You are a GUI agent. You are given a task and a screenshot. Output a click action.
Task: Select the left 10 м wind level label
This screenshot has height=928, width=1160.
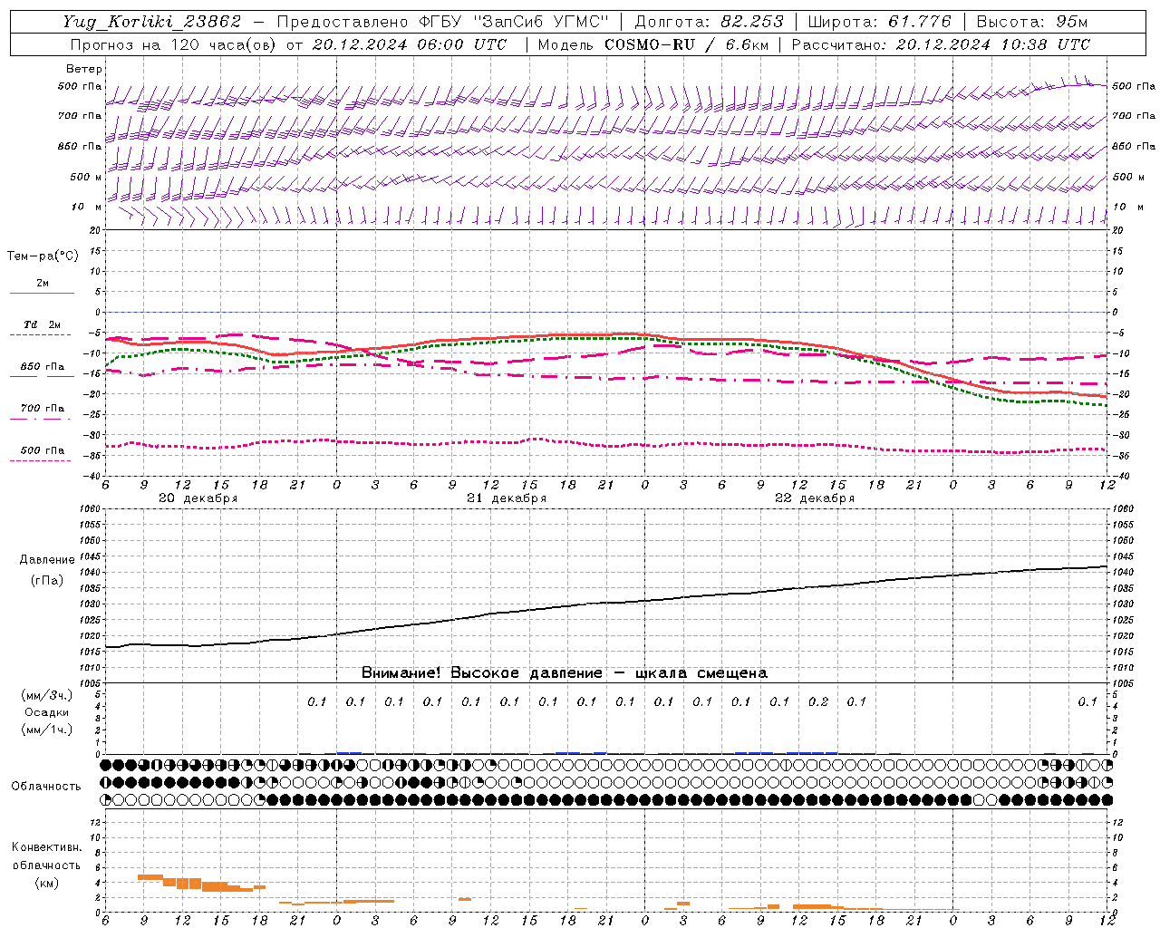click(x=86, y=207)
